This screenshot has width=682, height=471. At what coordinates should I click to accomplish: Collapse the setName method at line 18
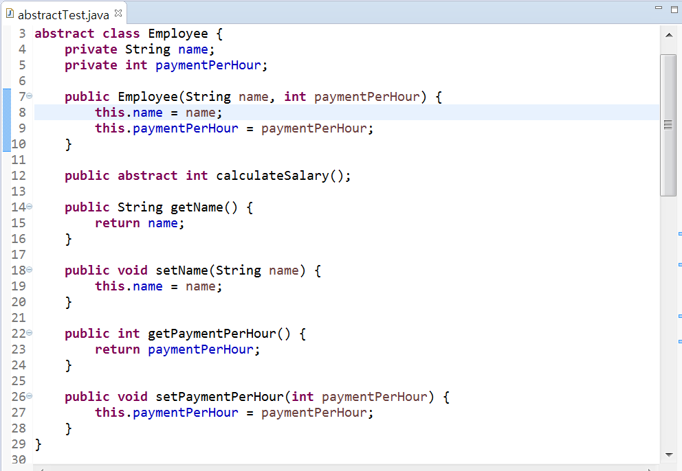29,270
